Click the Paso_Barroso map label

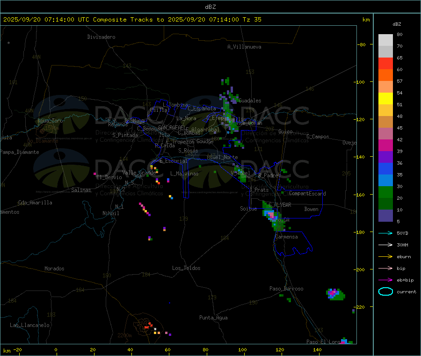click(286, 289)
